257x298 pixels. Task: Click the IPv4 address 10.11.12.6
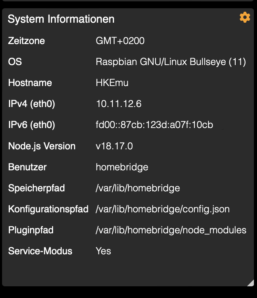pyautogui.click(x=119, y=104)
